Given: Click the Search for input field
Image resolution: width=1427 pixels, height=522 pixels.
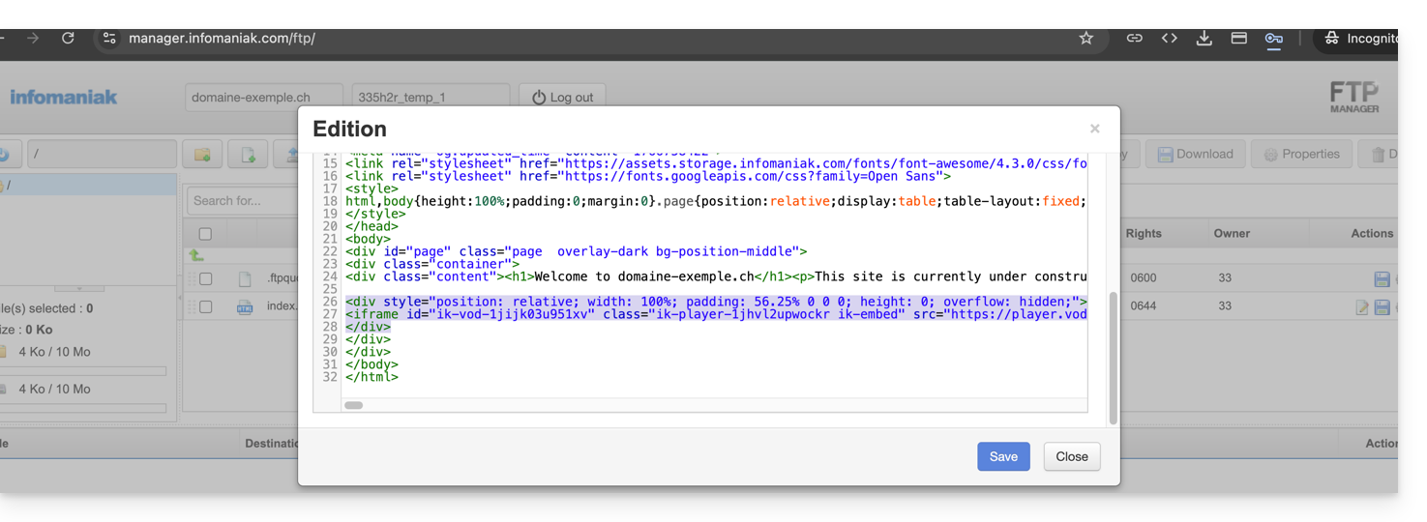Looking at the screenshot, I should tap(242, 201).
